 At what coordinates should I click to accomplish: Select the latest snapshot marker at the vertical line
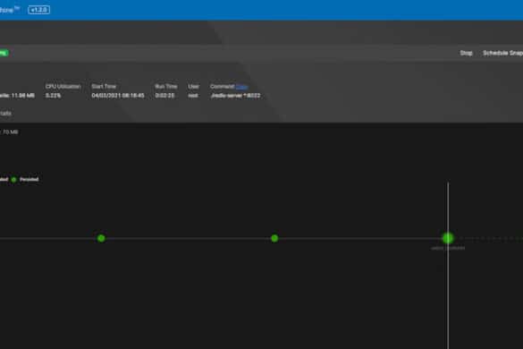tap(448, 238)
